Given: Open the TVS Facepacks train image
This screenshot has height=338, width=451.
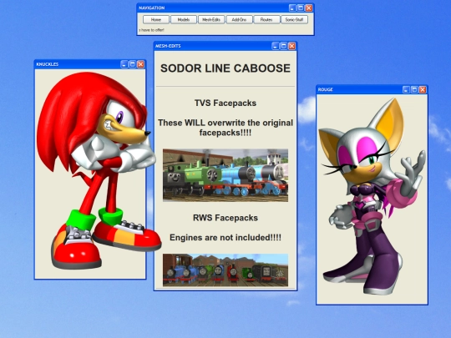Looking at the screenshot, I should point(225,175).
